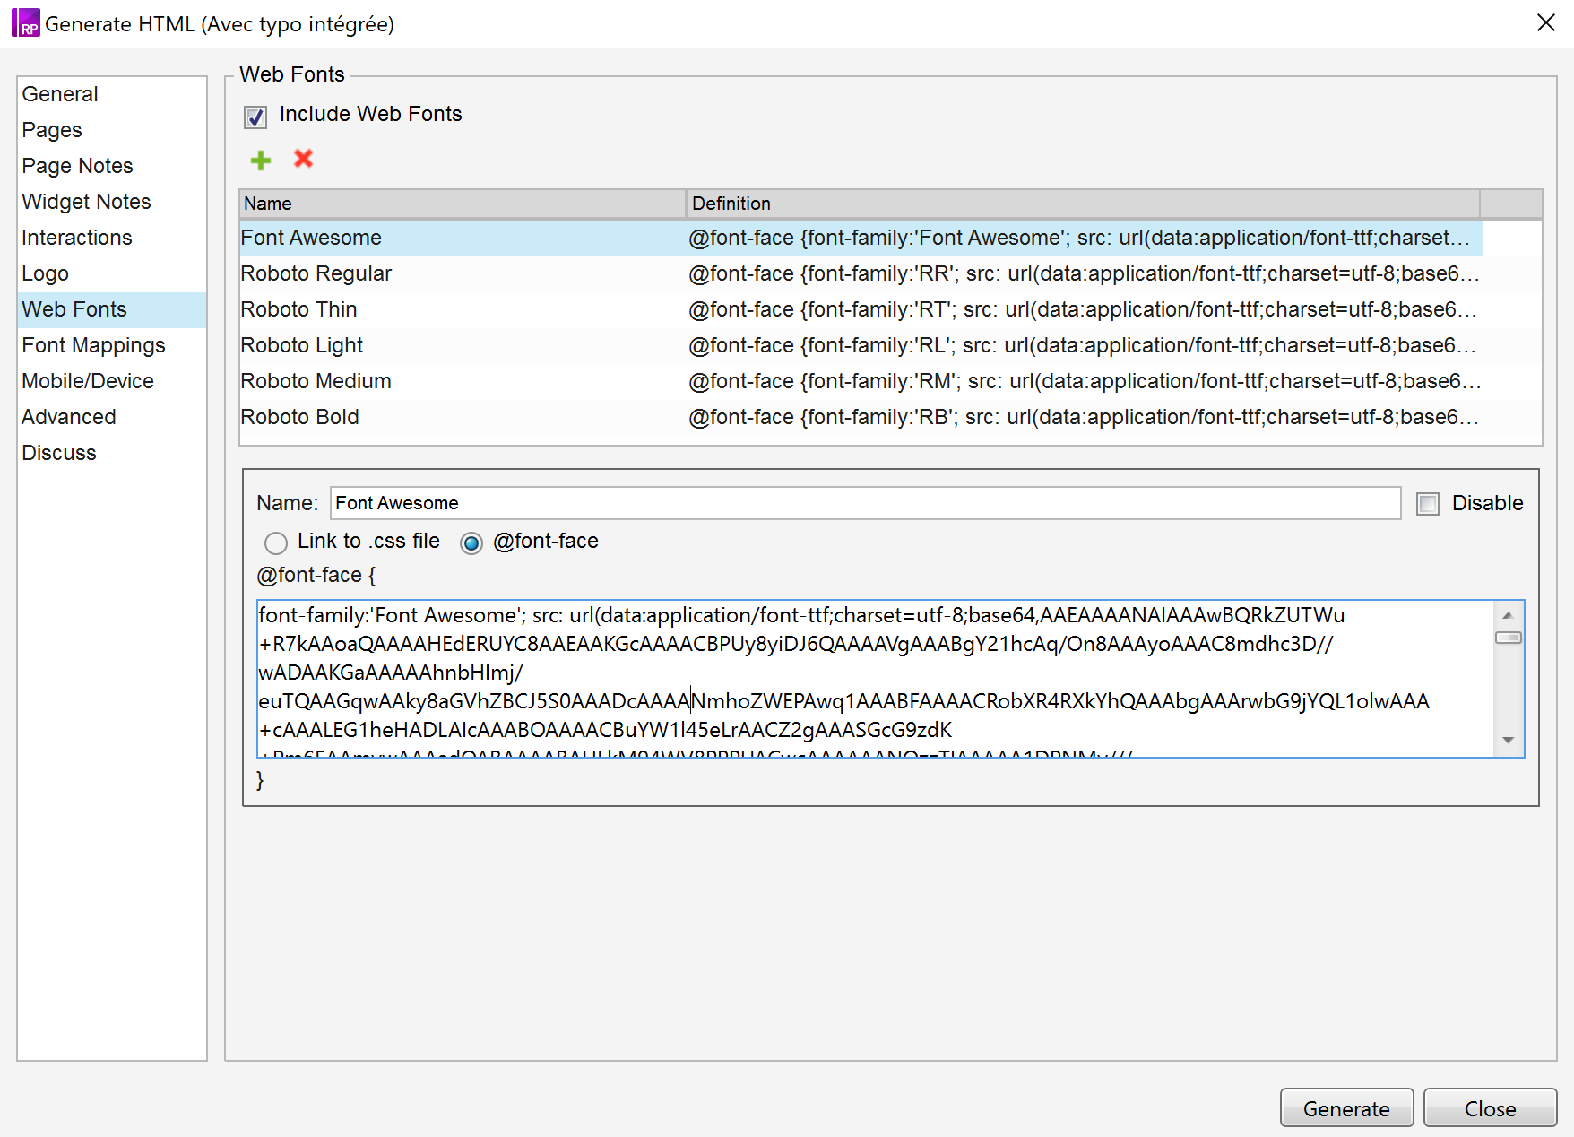Click the green plus add font icon
This screenshot has height=1137, width=1574.
coord(261,161)
